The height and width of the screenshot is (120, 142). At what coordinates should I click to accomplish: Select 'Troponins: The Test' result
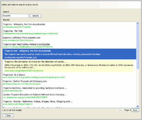click(13, 31)
